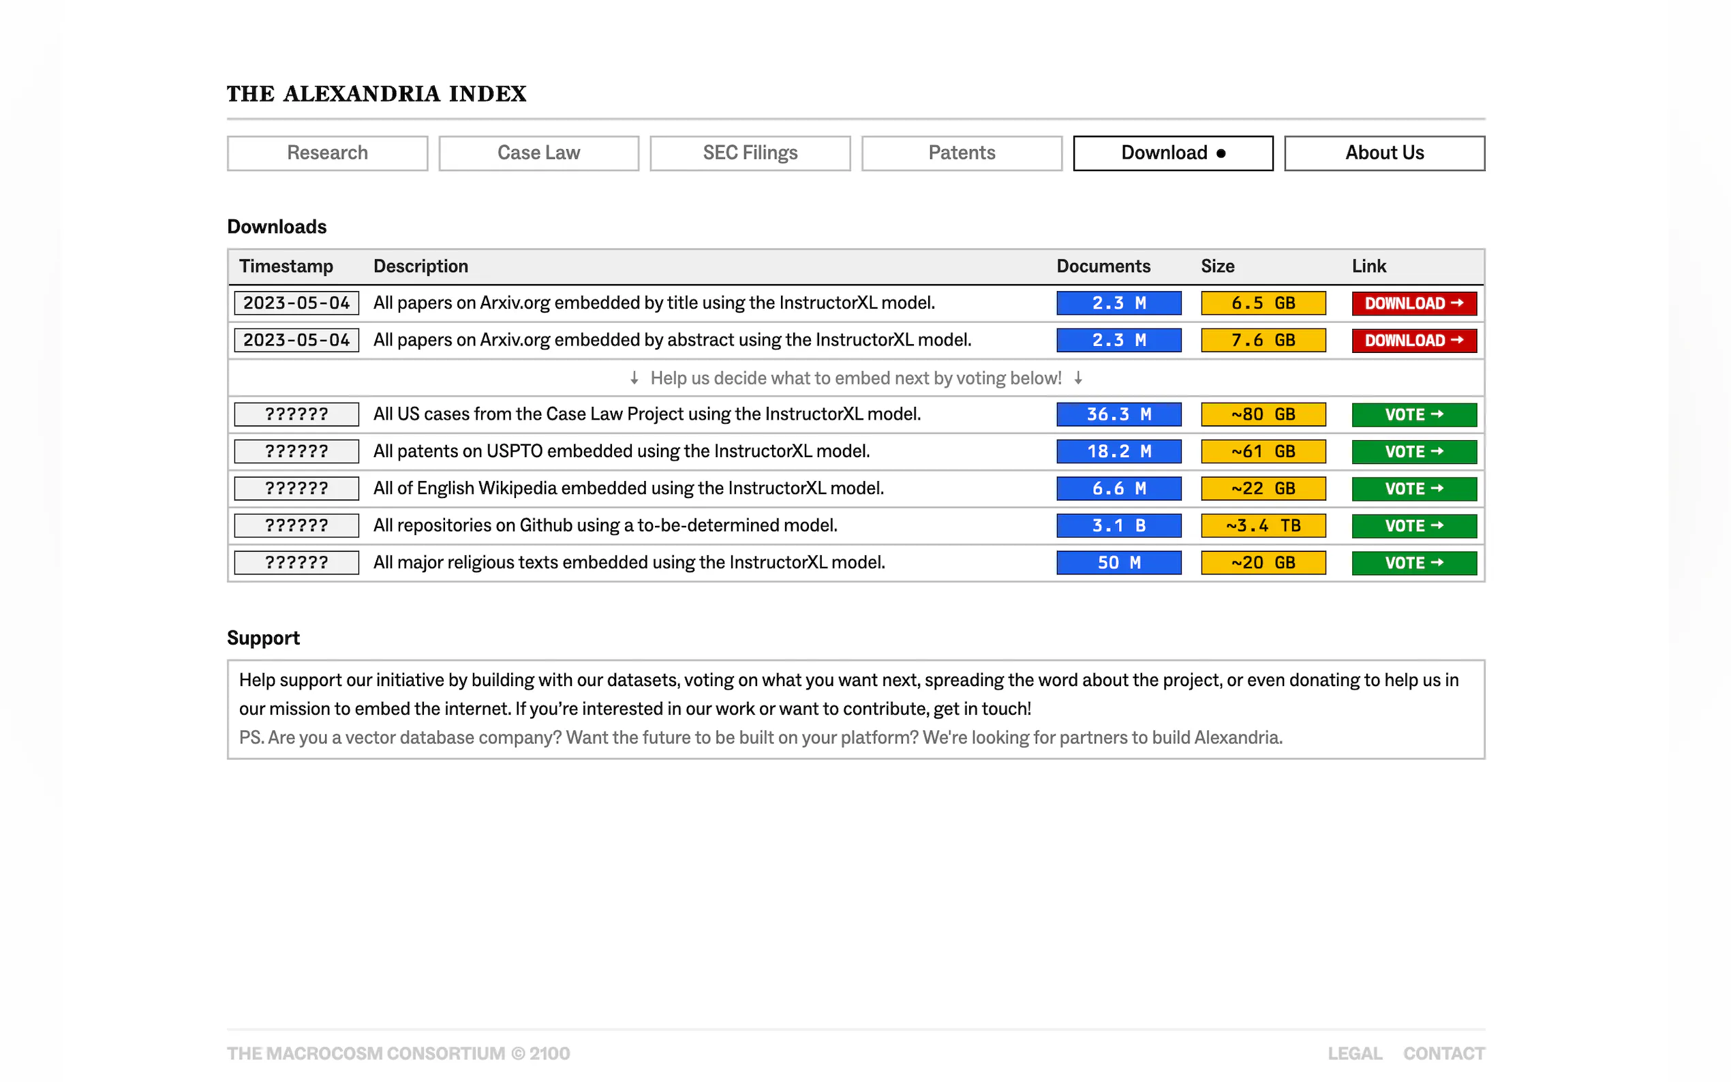Download the Arxiv title embeddings dataset
The image size is (1731, 1082).
(1413, 303)
